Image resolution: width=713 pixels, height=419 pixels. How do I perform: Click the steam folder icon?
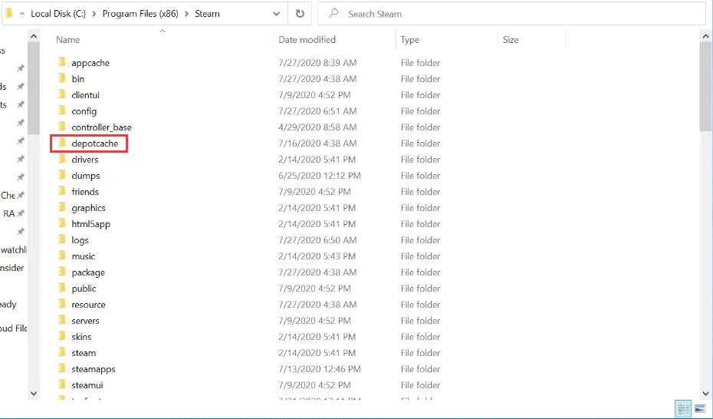tap(62, 352)
